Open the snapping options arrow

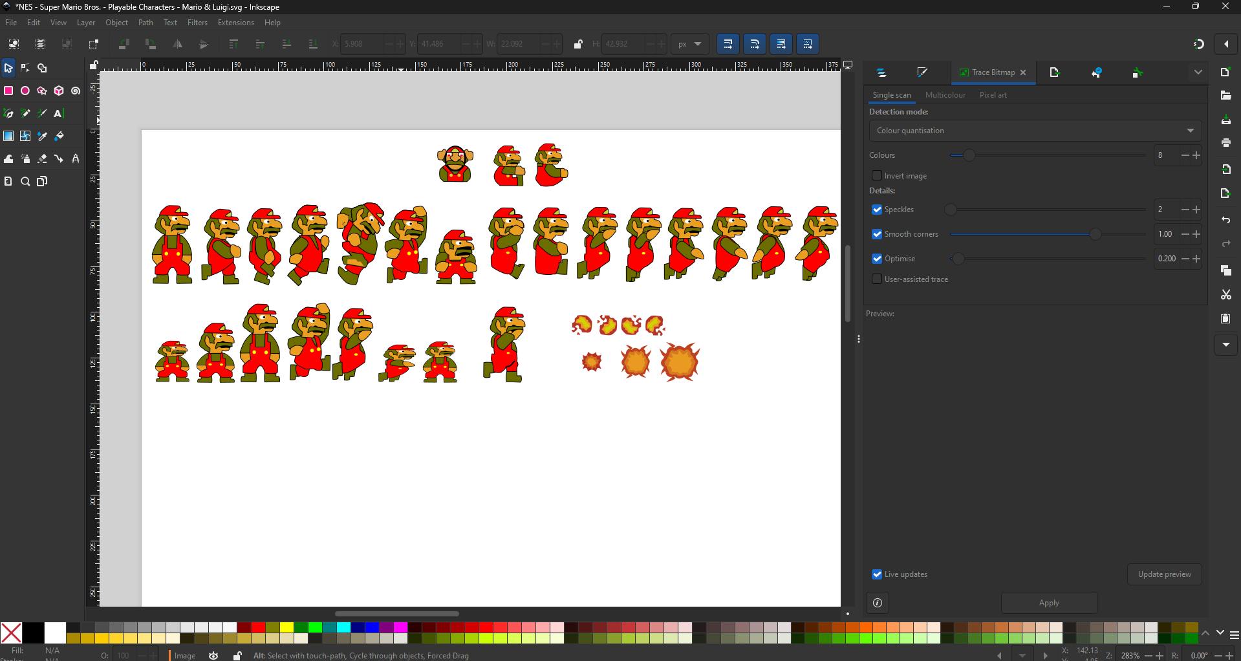(x=1226, y=44)
